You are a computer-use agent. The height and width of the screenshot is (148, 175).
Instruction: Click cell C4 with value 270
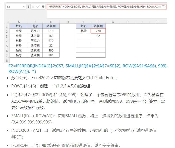[x=51, y=41]
